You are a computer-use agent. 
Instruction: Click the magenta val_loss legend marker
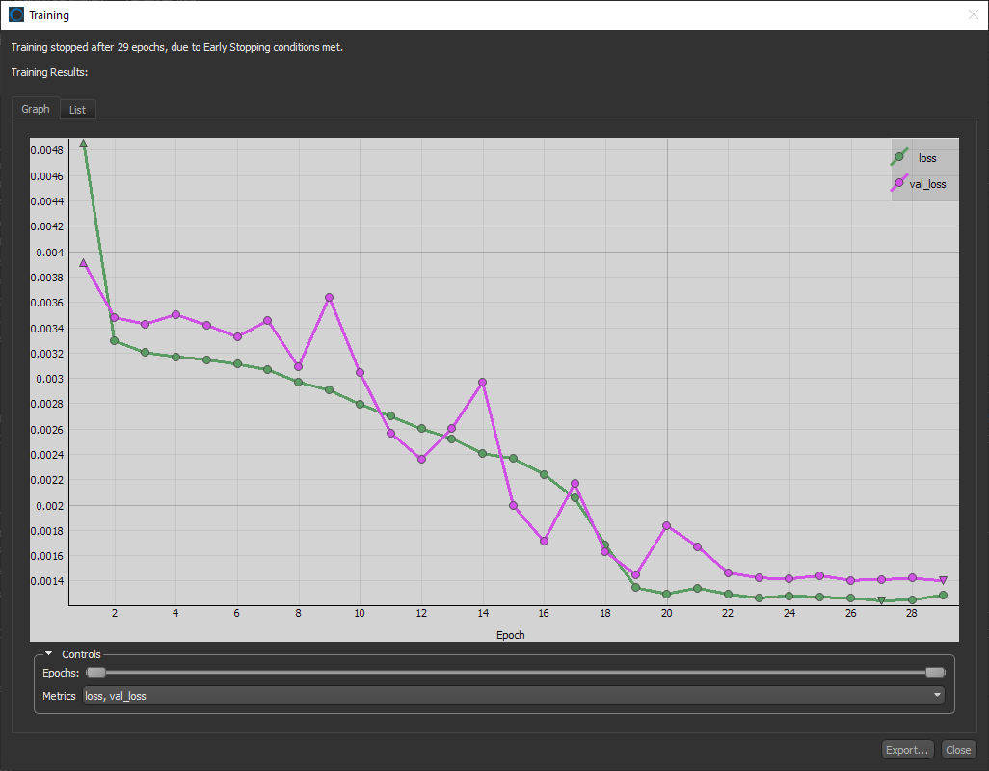click(x=899, y=183)
